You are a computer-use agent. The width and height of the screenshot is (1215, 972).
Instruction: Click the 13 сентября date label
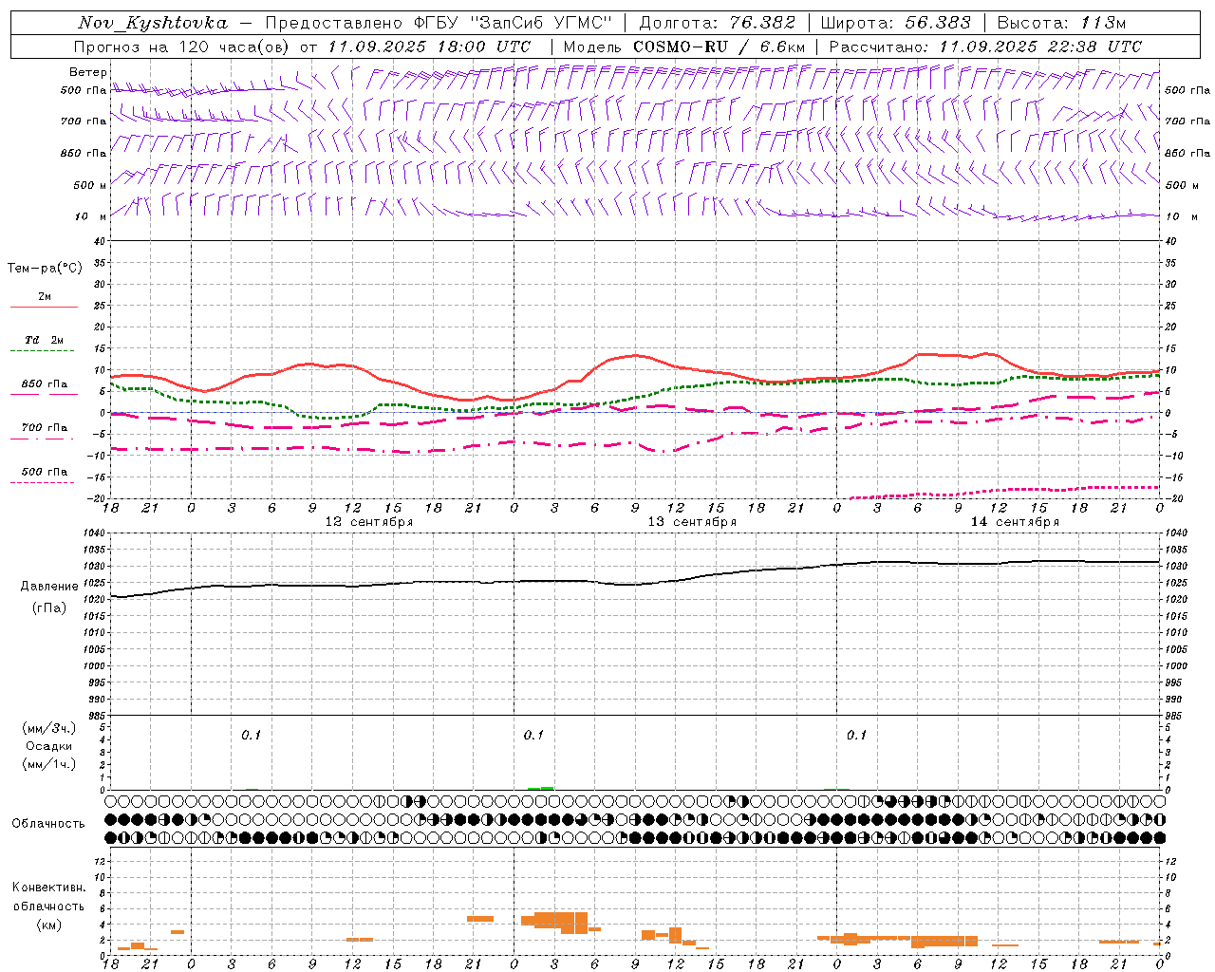coord(692,522)
